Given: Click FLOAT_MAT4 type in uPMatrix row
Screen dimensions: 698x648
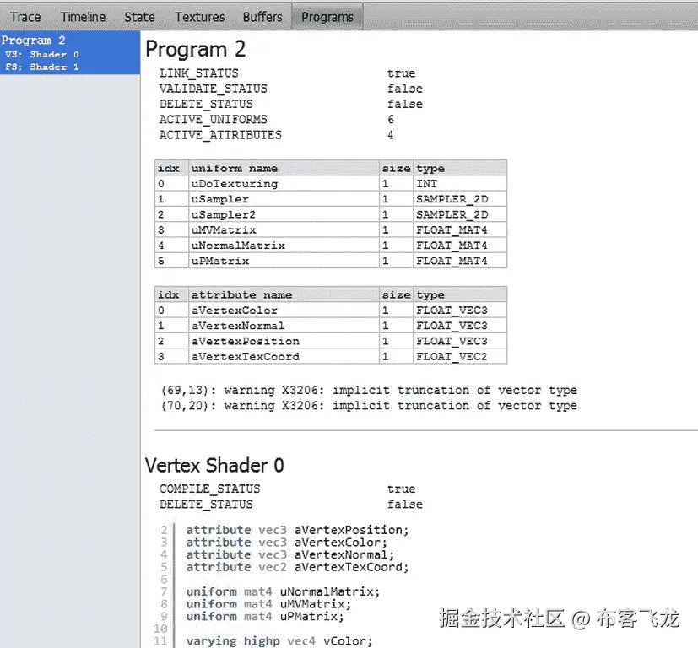Looking at the screenshot, I should (460, 261).
